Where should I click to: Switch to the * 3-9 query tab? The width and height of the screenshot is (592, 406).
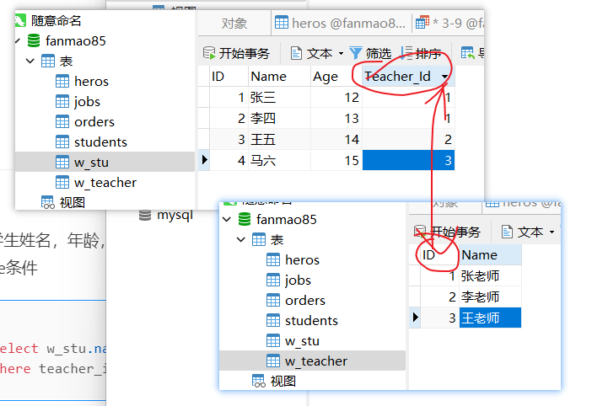(x=449, y=24)
